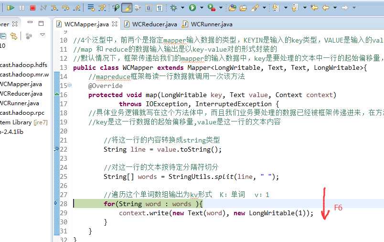Close the WCMapper.java editor tab
This screenshot has width=384, height=242.
point(114,24)
